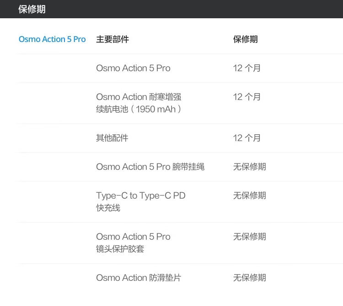Viewport: 343px width, 306px height.
Task: Click the Osmo Action 5 Pro component row name
Action: pos(133,68)
